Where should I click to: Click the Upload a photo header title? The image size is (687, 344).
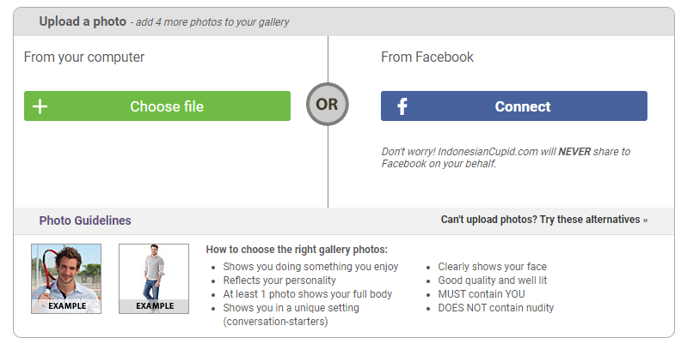click(x=83, y=21)
